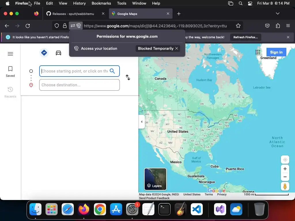Open the Save to Pocket icon

click(x=267, y=26)
